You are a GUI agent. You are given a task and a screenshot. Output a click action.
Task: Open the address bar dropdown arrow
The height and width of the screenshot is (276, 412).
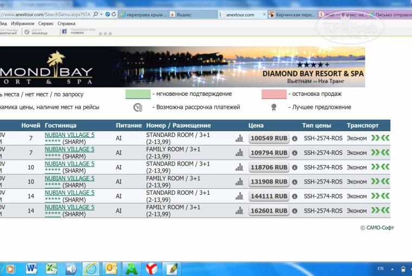pos(101,15)
